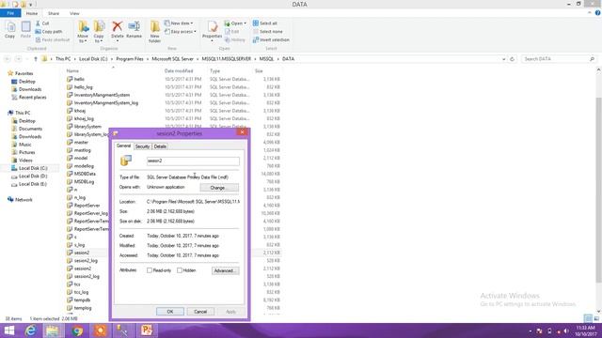Click the File Explorer taskbar icon
Image resolution: width=602 pixels, height=338 pixels.
click(x=53, y=330)
